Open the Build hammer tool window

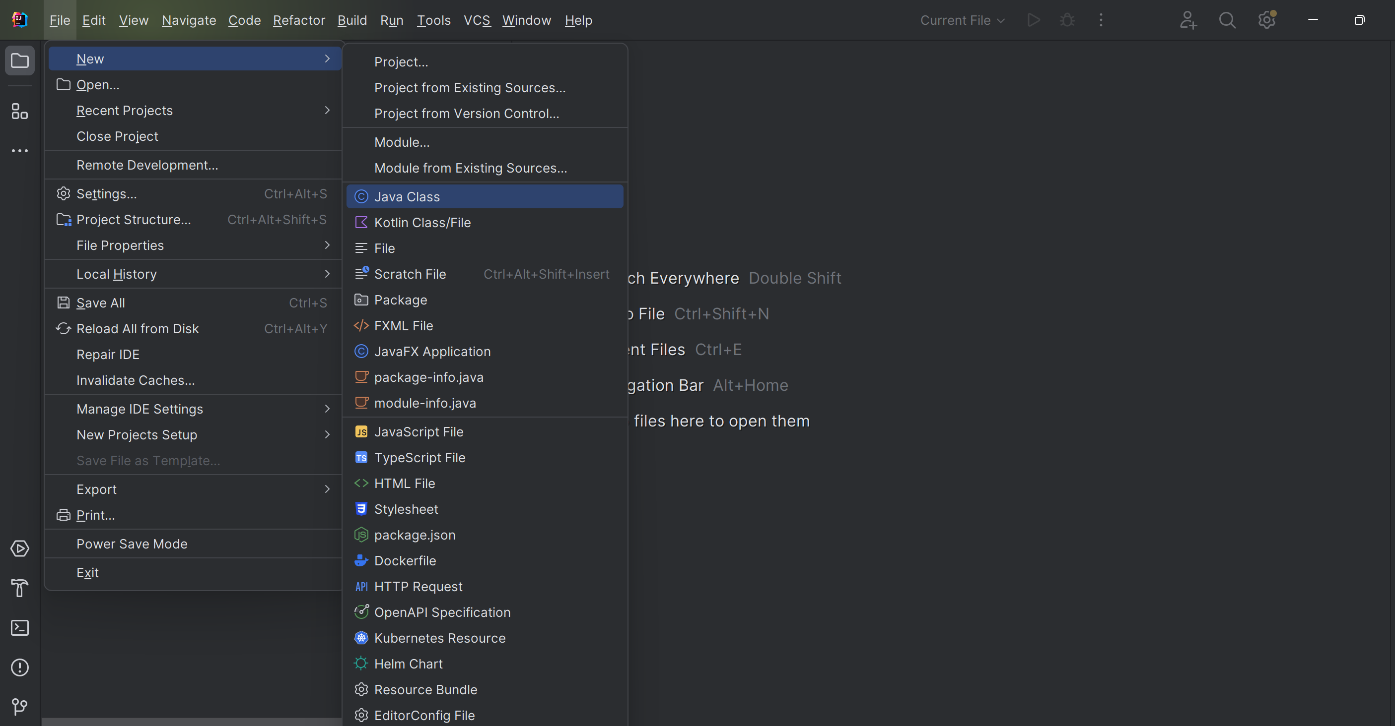click(x=20, y=588)
